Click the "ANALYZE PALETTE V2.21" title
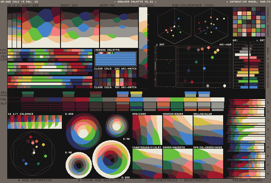The image size is (271, 183). click(x=135, y=2)
